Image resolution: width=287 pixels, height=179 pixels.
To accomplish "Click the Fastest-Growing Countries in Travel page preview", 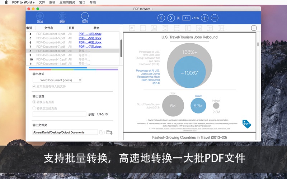I will pyautogui.click(x=189, y=137).
